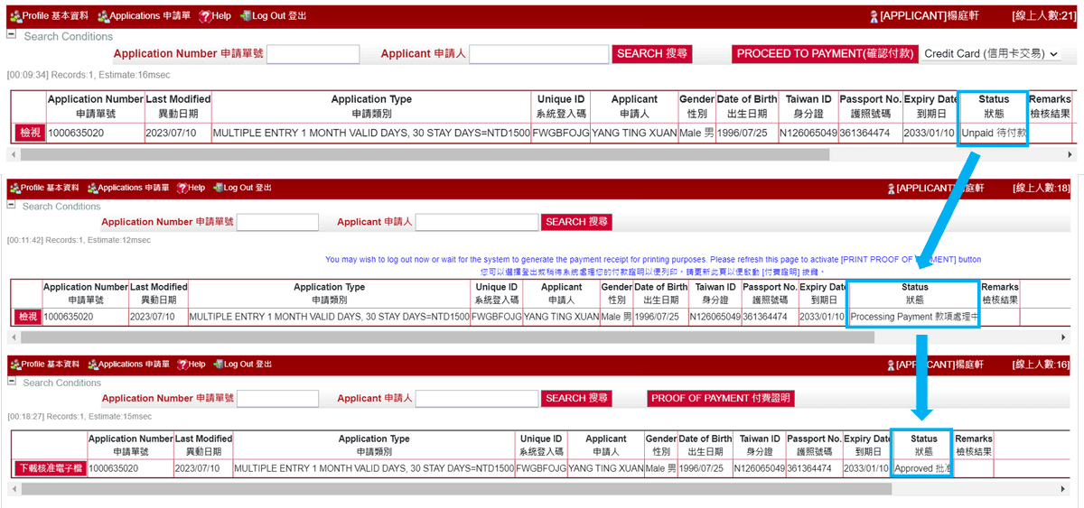Focus Applicant field in top panel
This screenshot has width=1084, height=508.
[x=538, y=54]
